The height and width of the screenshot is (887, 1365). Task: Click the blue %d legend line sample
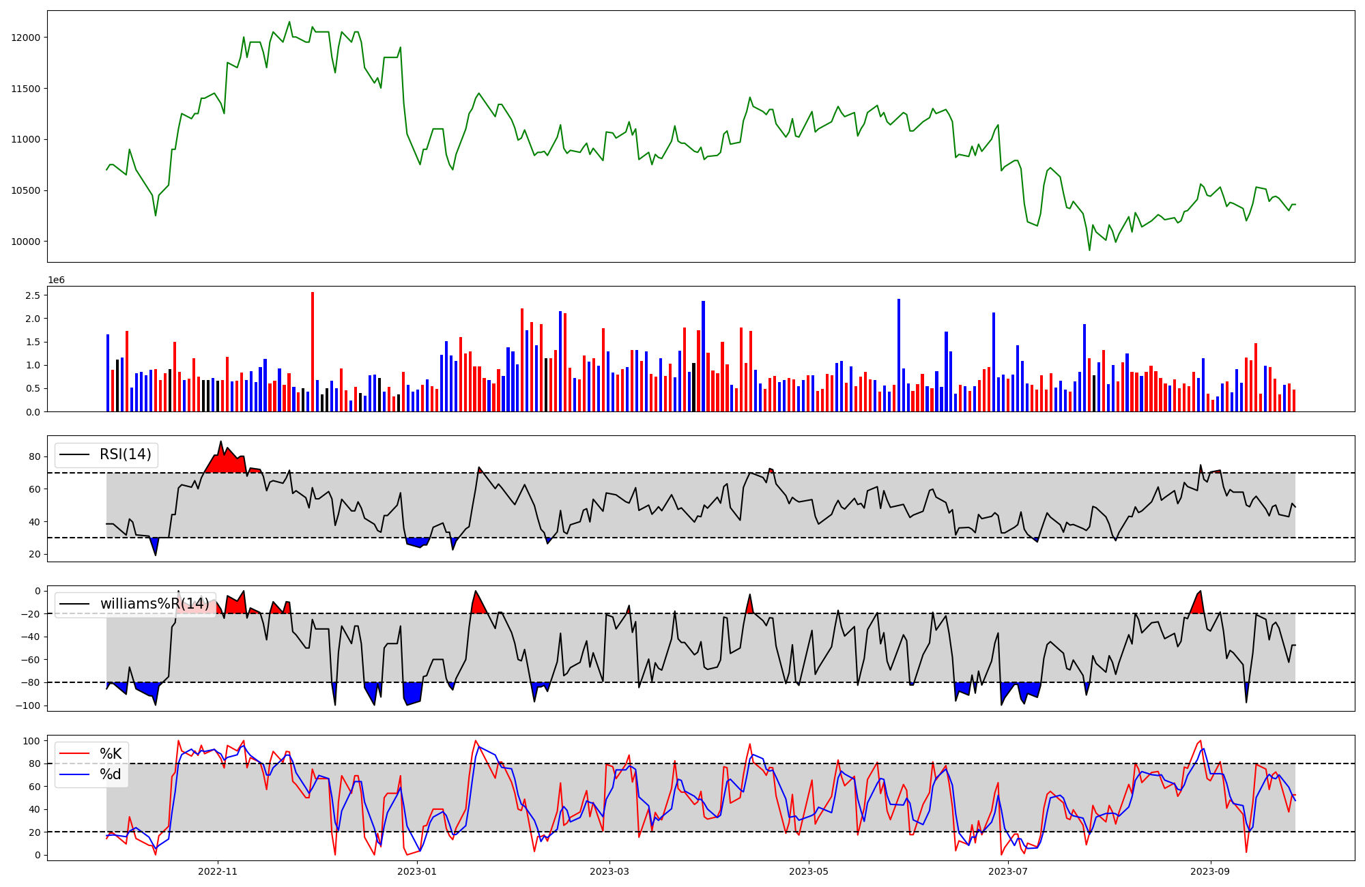[x=75, y=774]
